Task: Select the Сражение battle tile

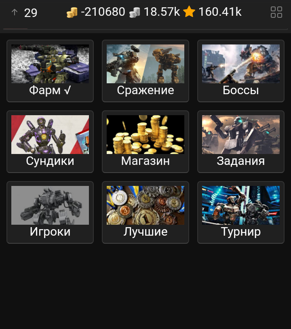Action: tap(145, 71)
